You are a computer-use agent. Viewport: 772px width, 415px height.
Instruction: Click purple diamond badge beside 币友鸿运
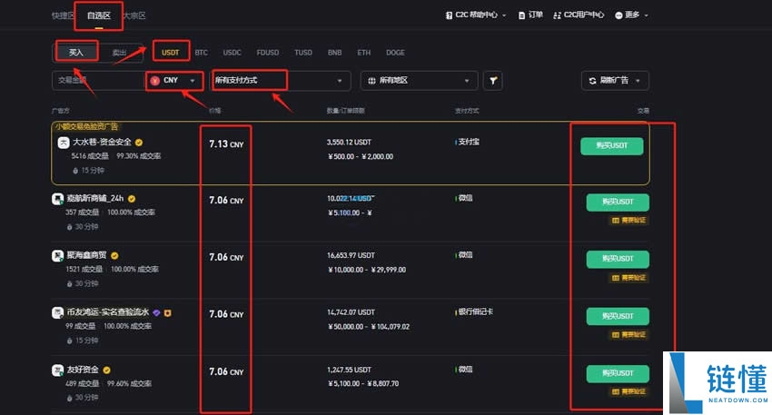click(156, 312)
